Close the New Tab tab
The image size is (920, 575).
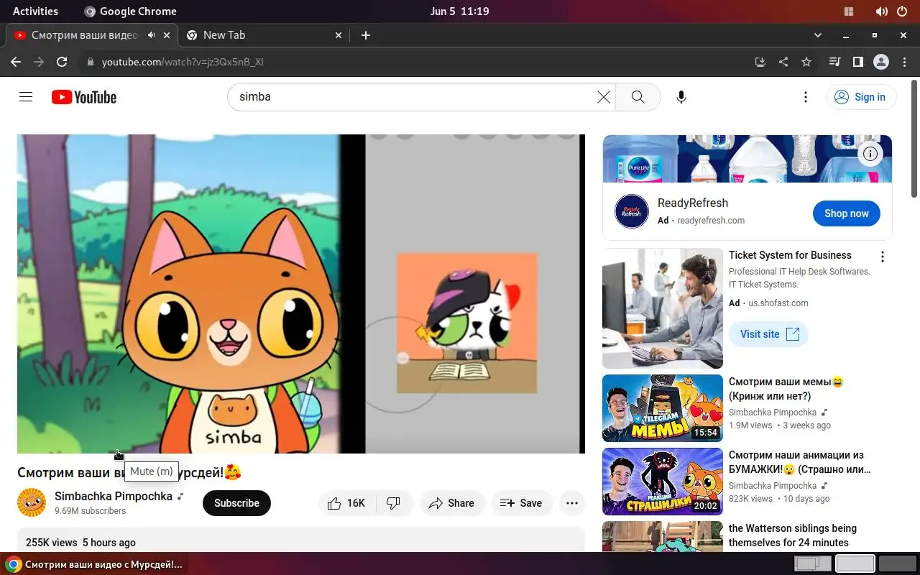339,34
